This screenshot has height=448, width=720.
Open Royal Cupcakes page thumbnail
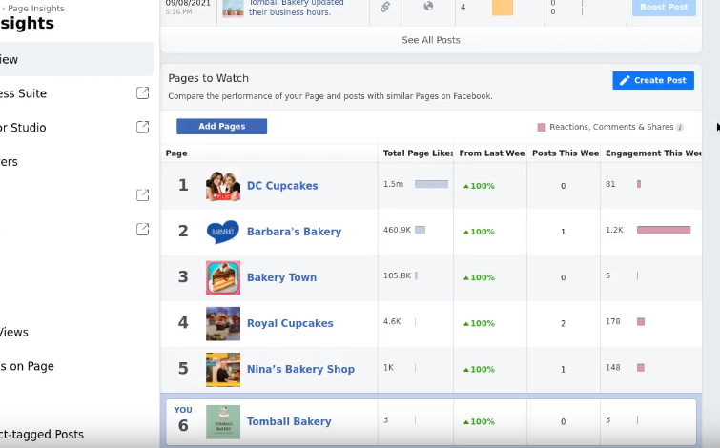[x=223, y=323]
